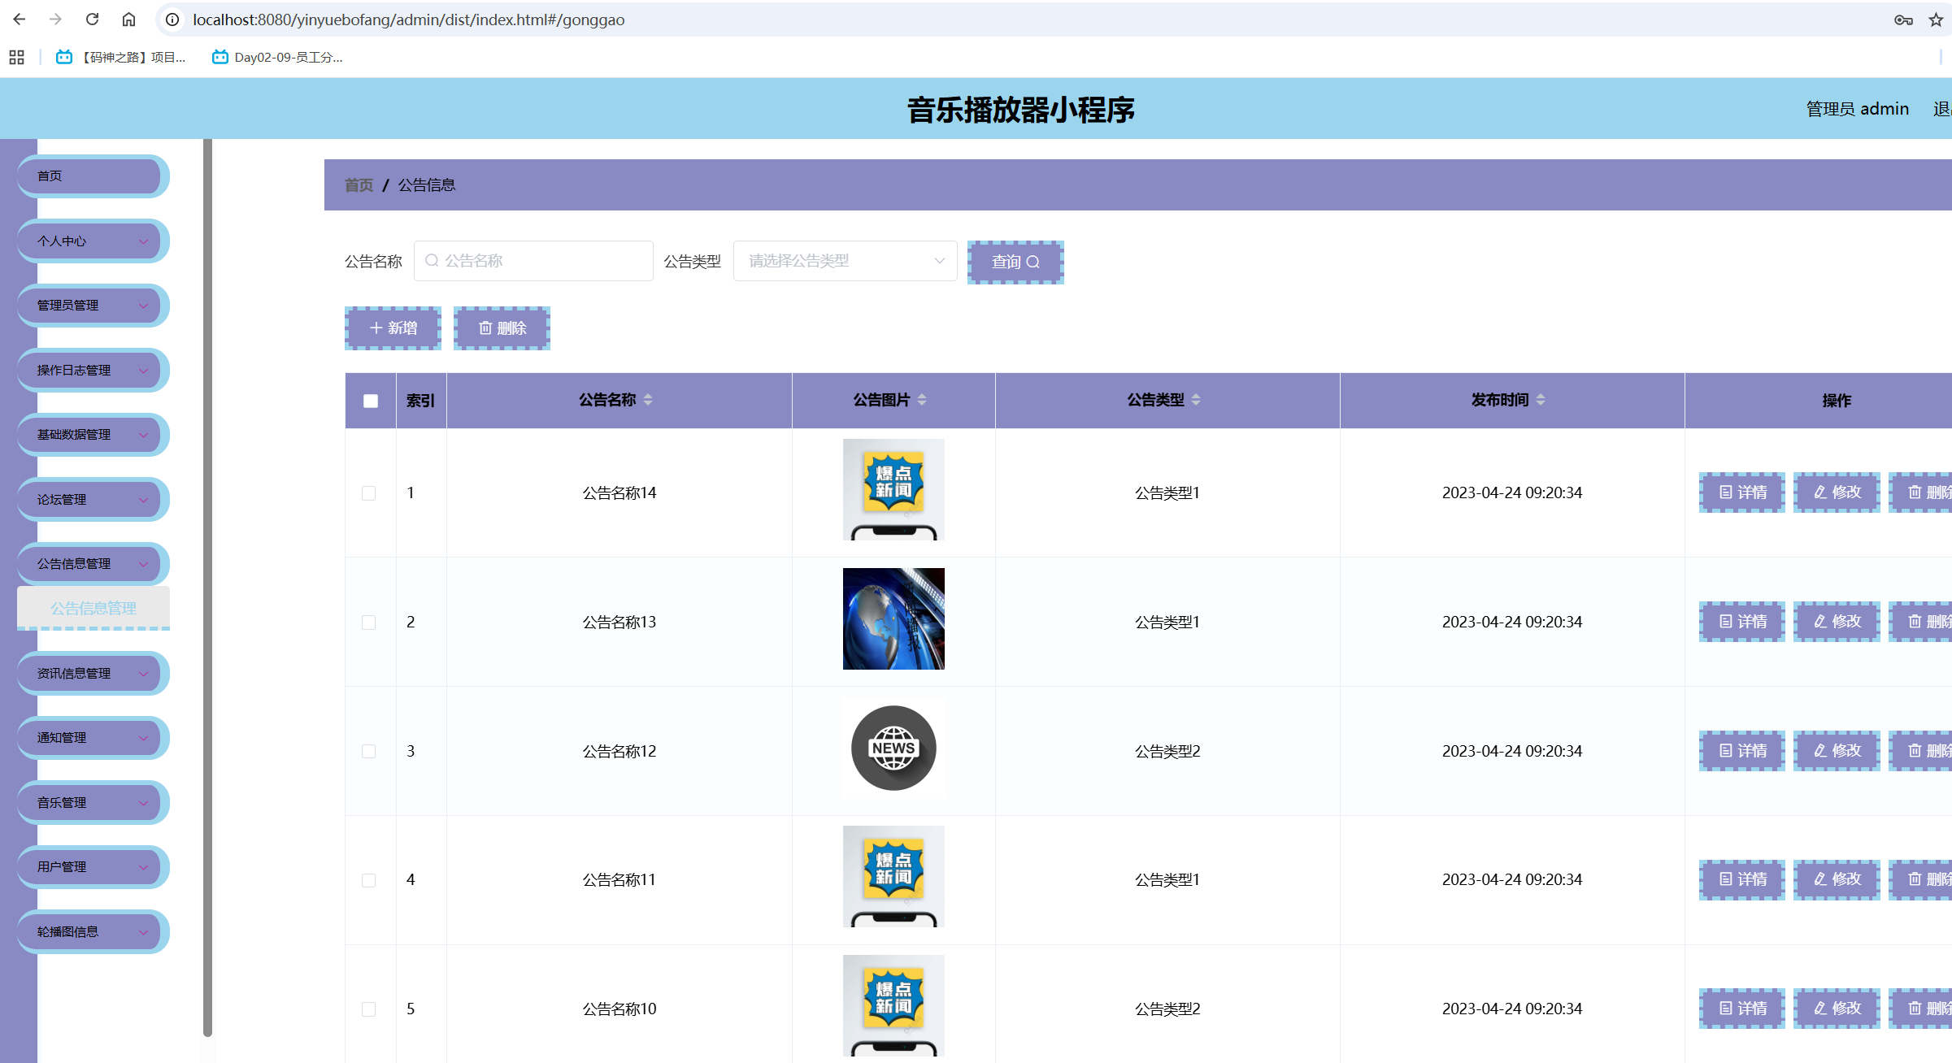Collapse the 公告信息管理 sidebar menu
Viewport: 1952px width, 1063px height.
coord(92,563)
